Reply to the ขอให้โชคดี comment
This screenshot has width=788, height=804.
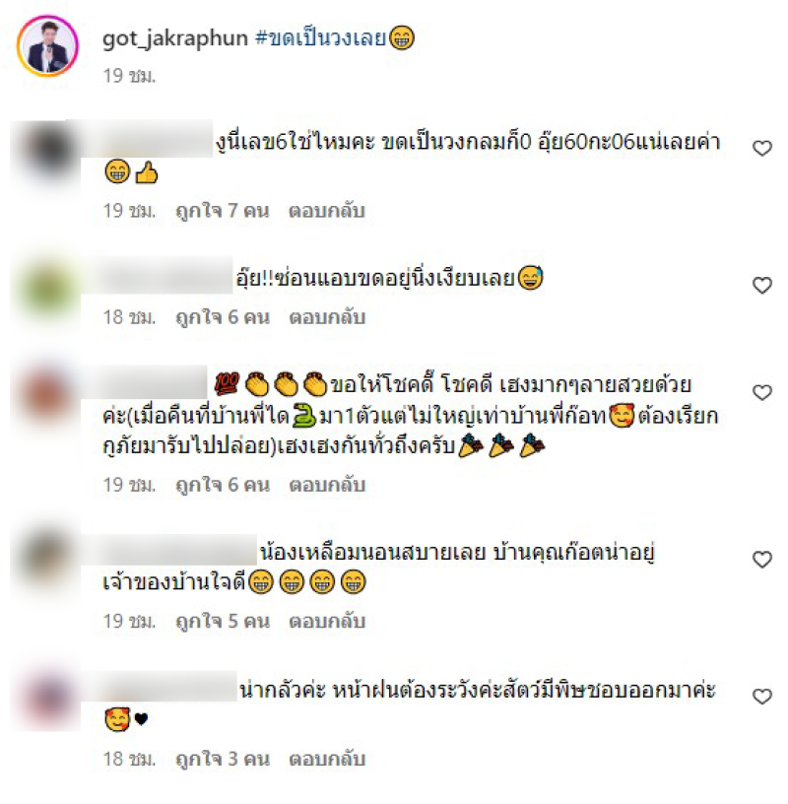click(327, 485)
